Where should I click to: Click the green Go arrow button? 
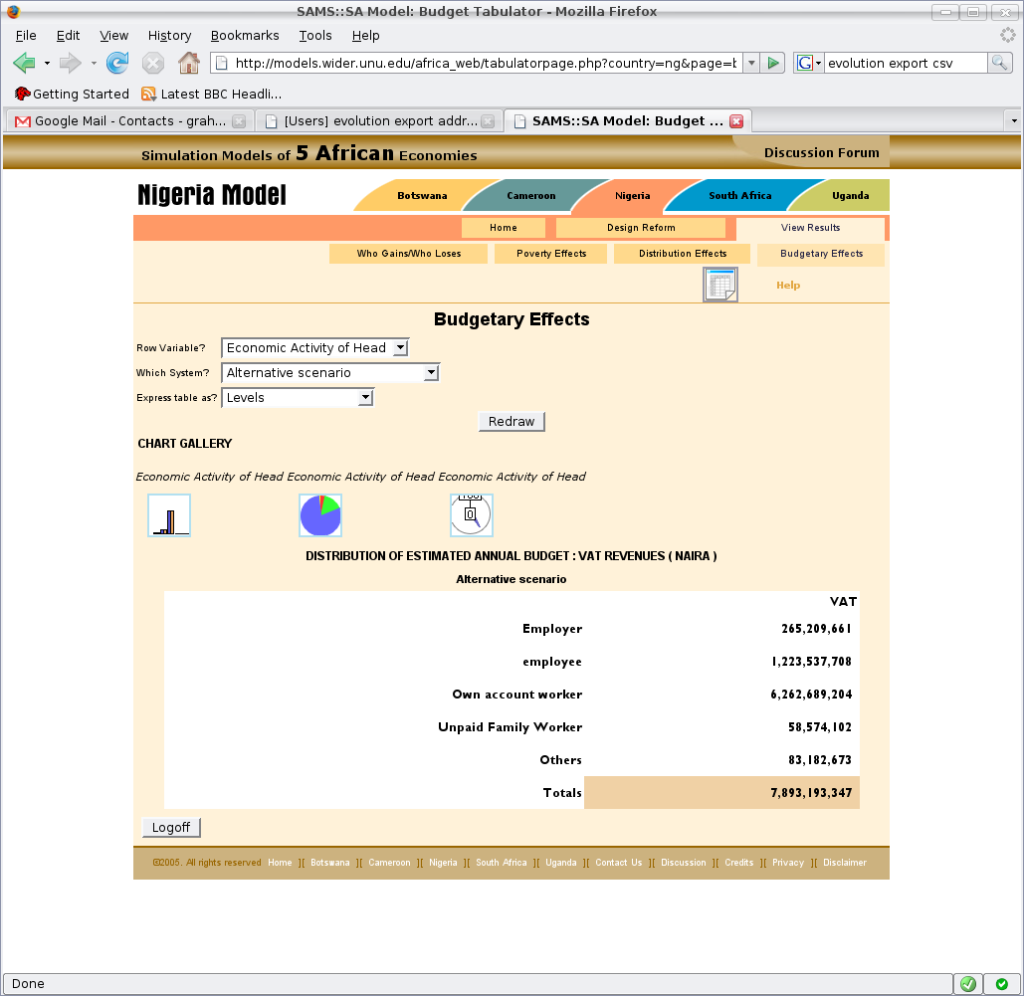pos(773,63)
